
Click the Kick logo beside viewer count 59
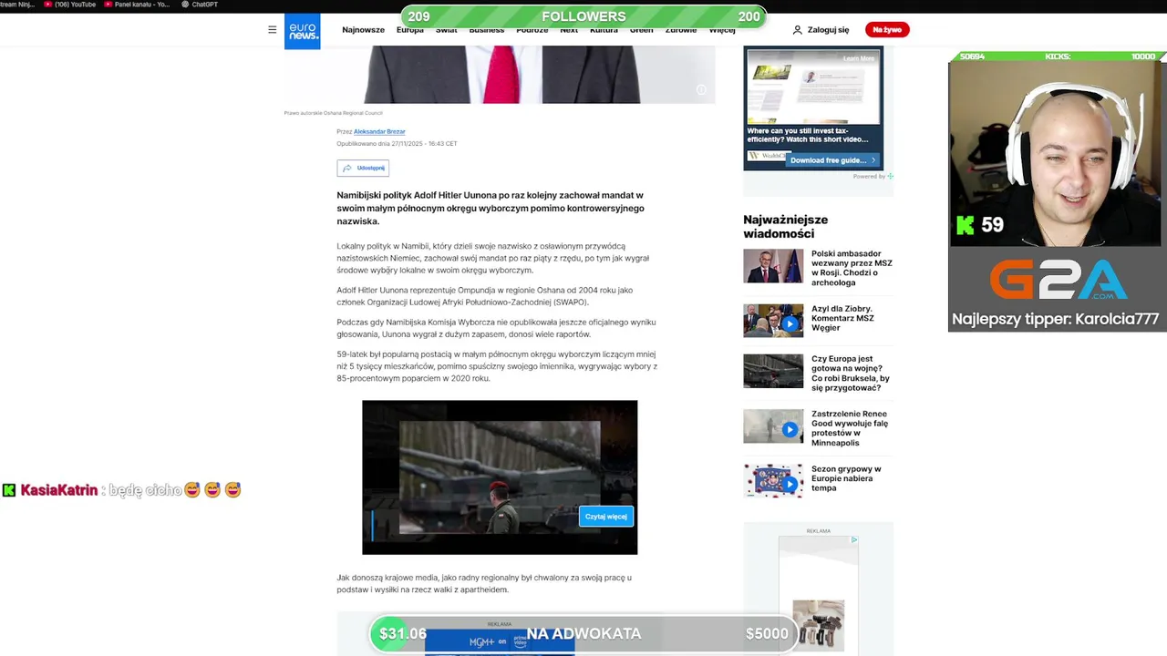[x=965, y=225]
